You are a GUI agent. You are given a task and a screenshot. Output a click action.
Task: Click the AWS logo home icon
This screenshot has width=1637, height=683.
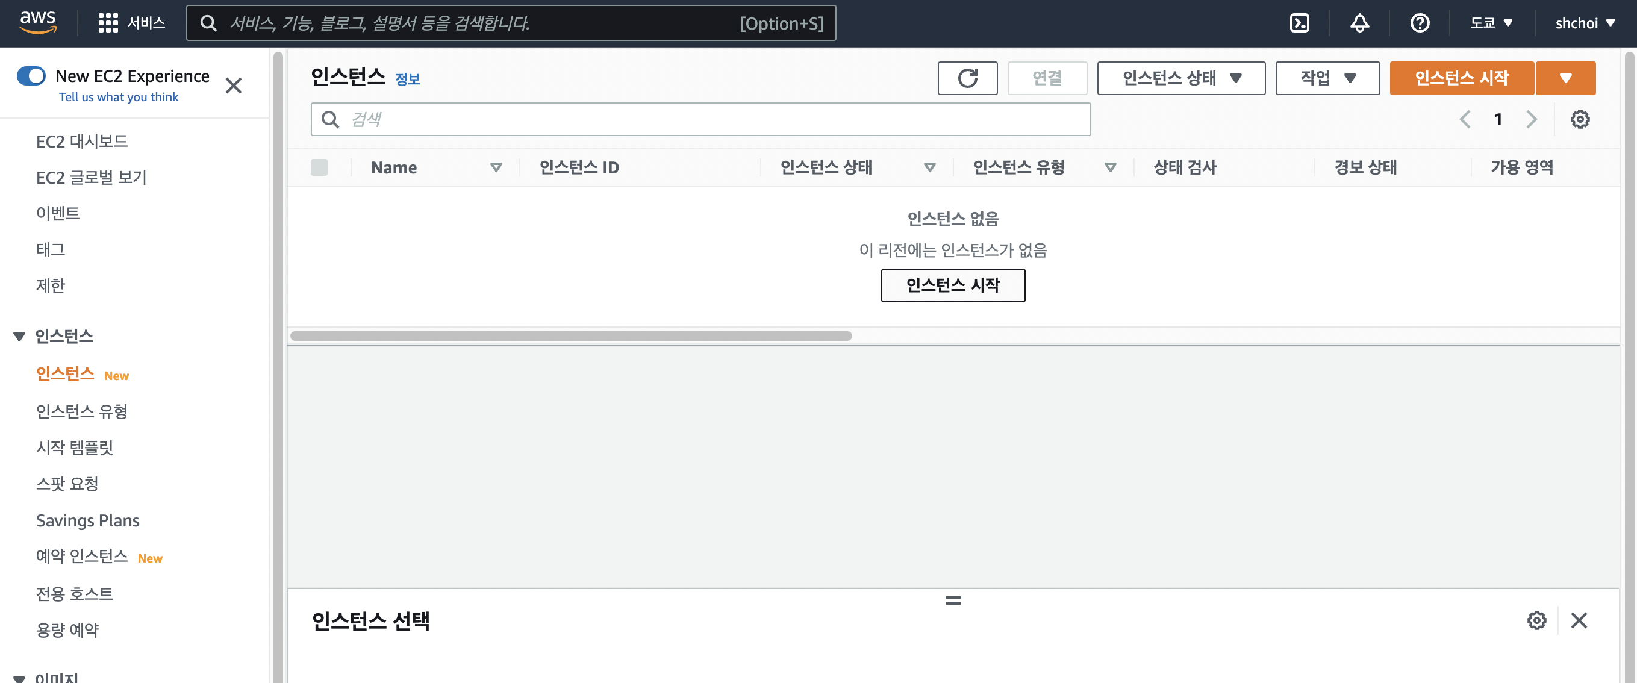click(x=38, y=23)
